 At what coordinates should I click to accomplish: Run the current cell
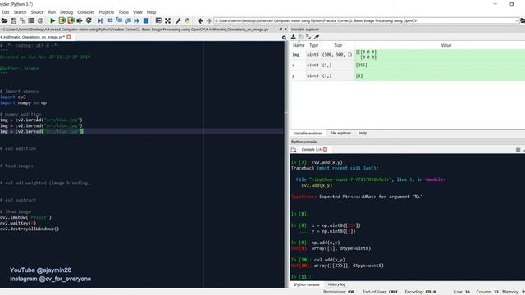(x=62, y=20)
